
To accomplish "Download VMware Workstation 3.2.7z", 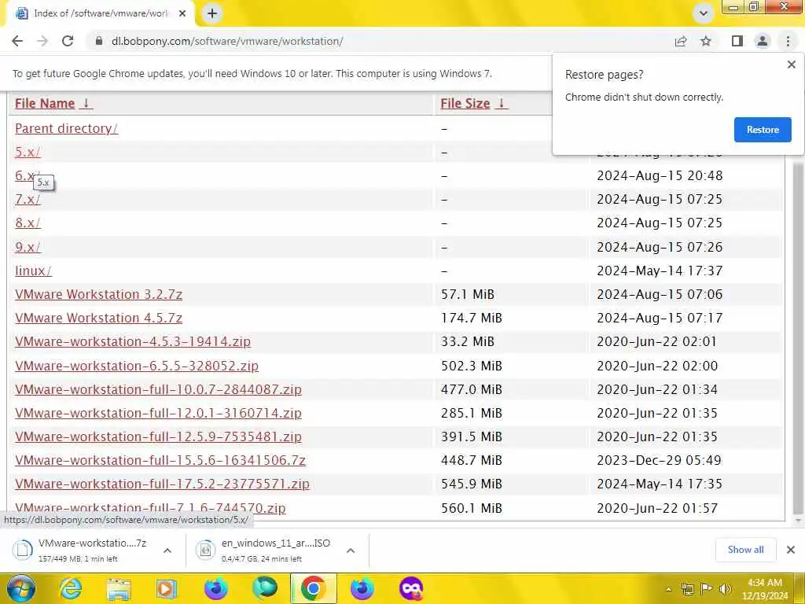I will point(98,294).
